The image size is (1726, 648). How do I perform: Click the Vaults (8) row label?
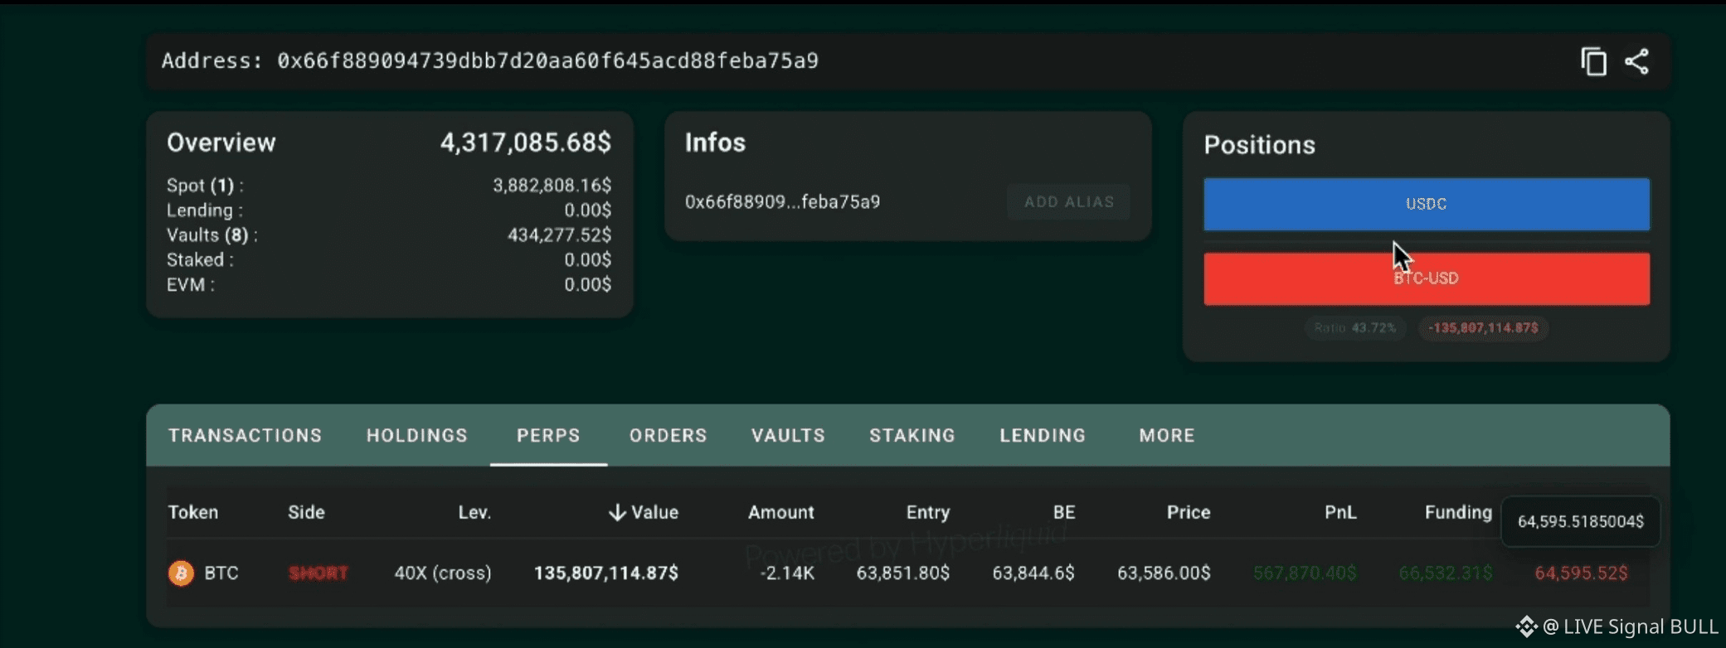coord(212,235)
